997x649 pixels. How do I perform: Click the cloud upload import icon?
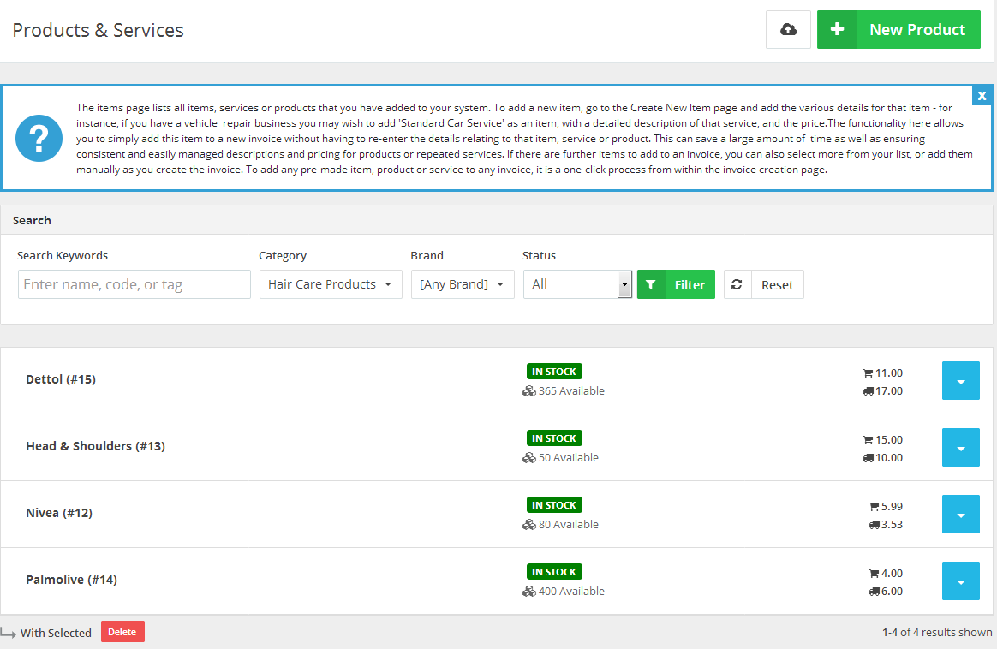coord(788,29)
